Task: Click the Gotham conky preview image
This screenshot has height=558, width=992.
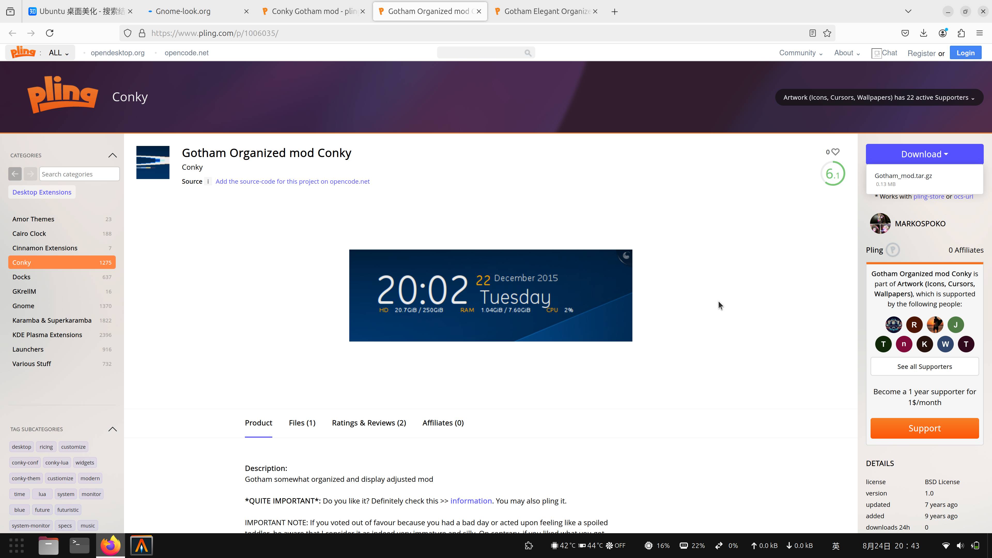Action: pos(491,295)
